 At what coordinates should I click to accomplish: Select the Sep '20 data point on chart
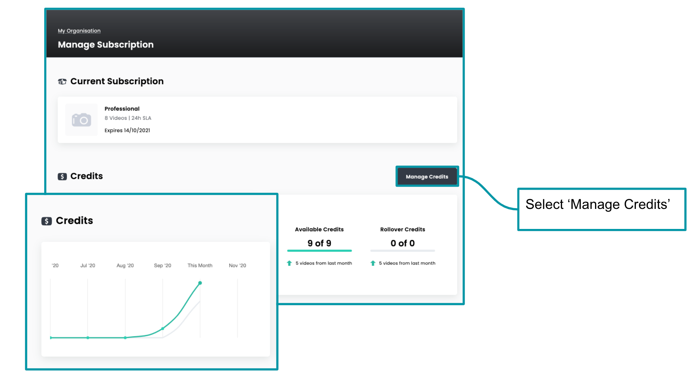pos(163,328)
